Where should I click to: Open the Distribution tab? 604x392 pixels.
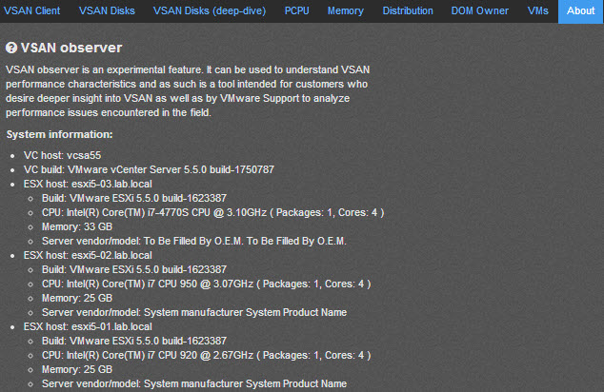(x=408, y=10)
